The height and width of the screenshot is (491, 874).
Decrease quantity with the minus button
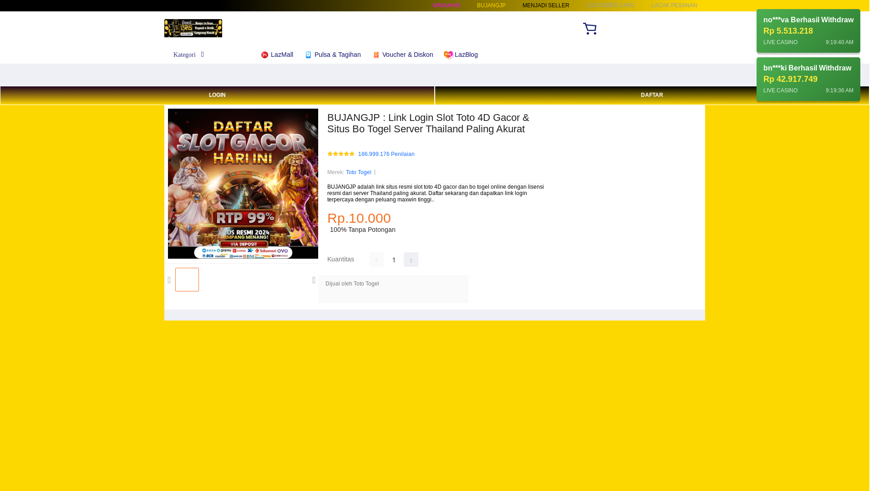376,260
